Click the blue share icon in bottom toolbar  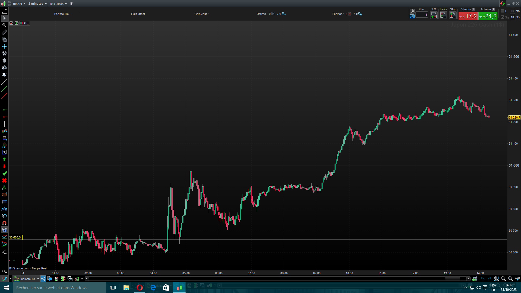click(43, 279)
